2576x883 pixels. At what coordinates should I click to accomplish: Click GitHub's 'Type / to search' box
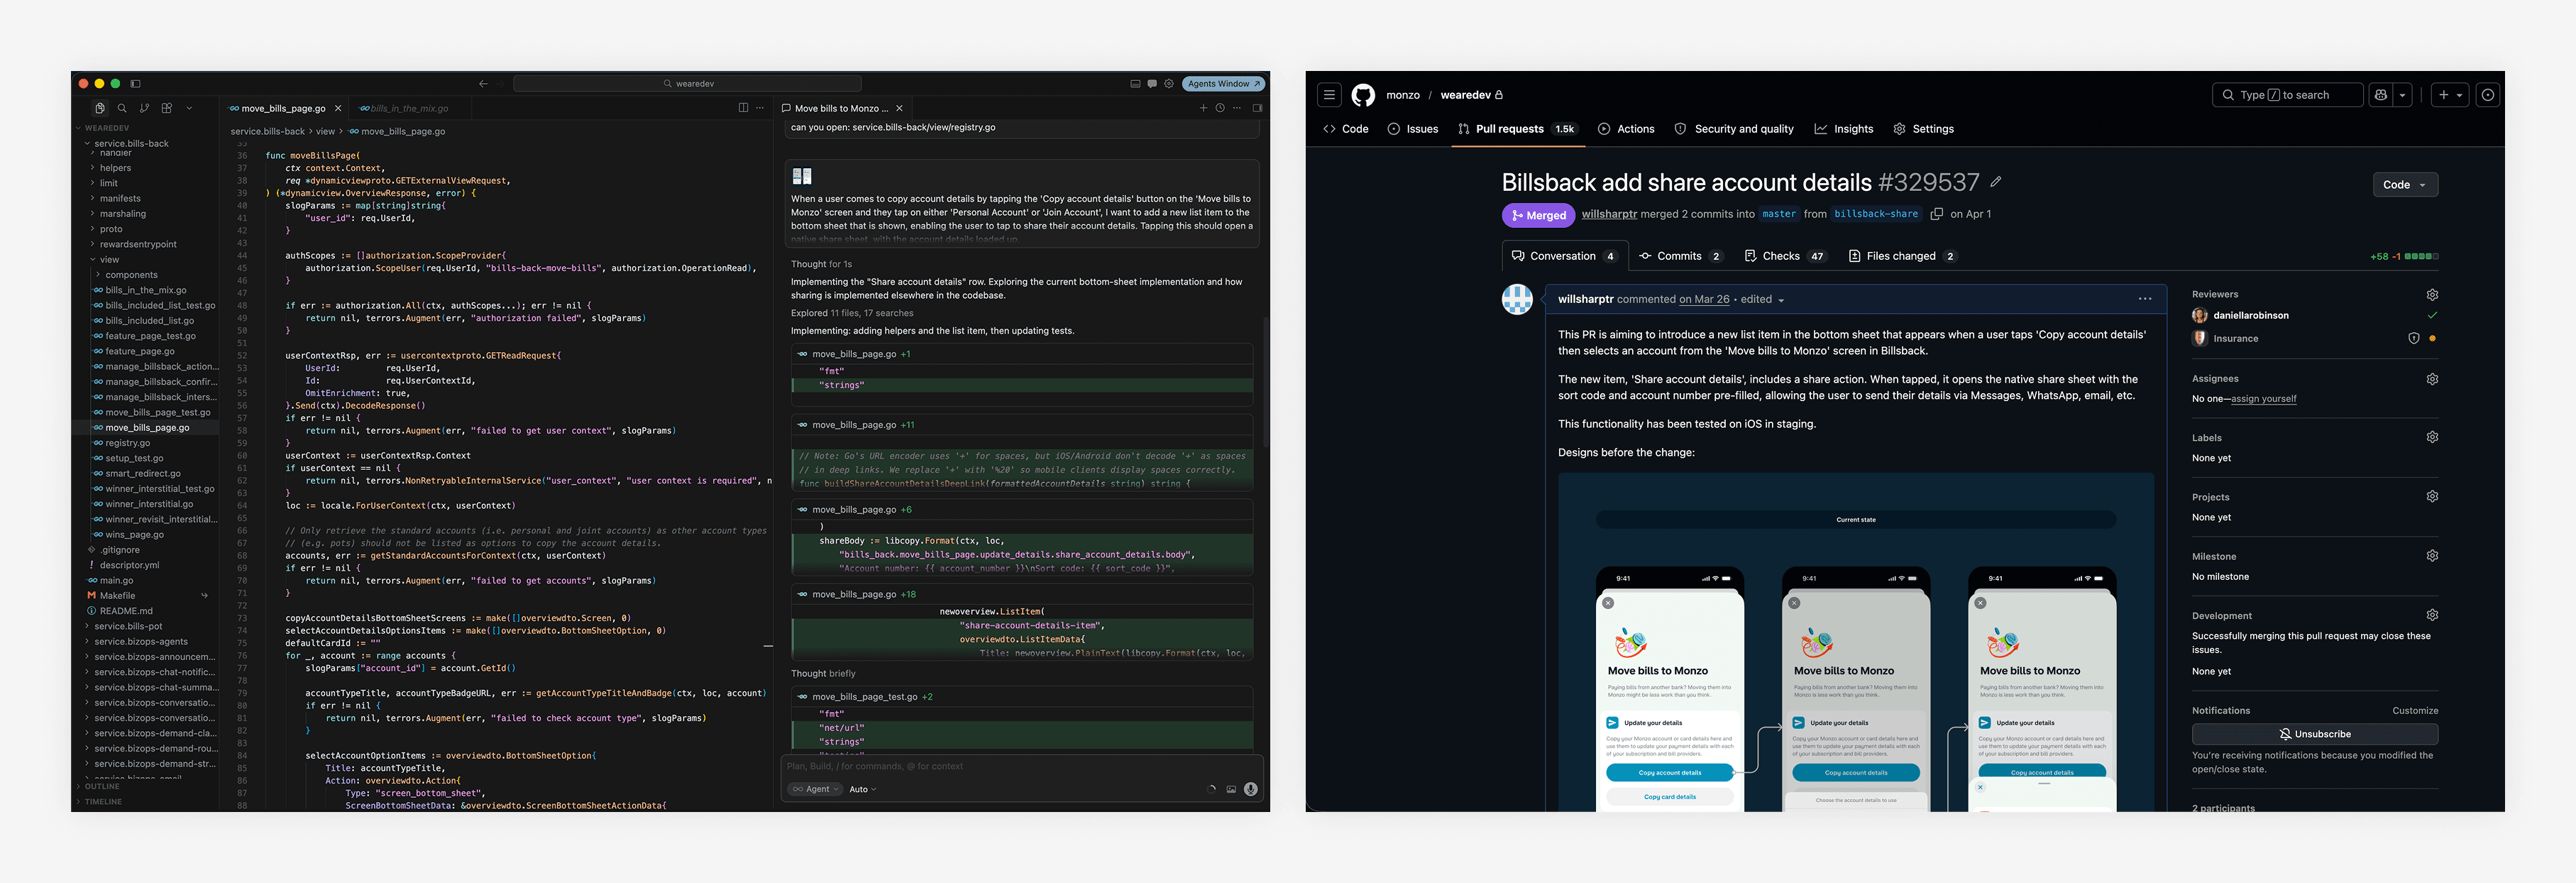pyautogui.click(x=2287, y=95)
